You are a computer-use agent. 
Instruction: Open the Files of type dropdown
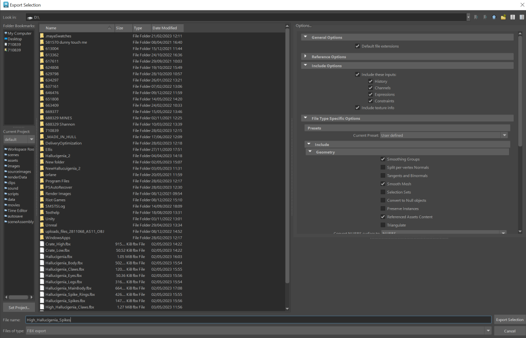pos(488,331)
